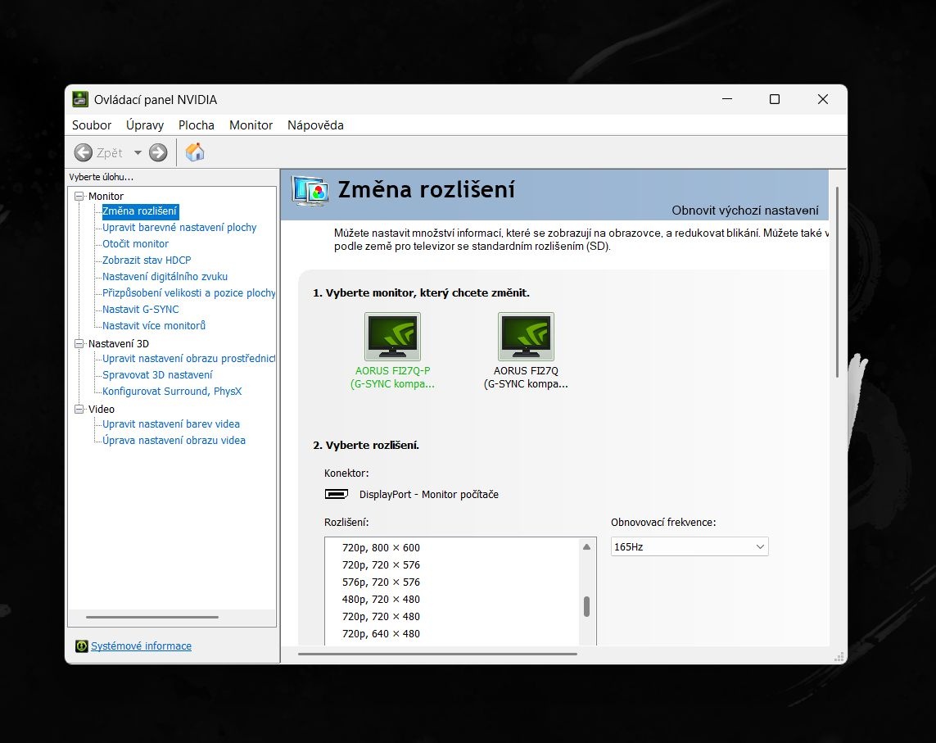Collapse the Monitor tree section

click(79, 197)
